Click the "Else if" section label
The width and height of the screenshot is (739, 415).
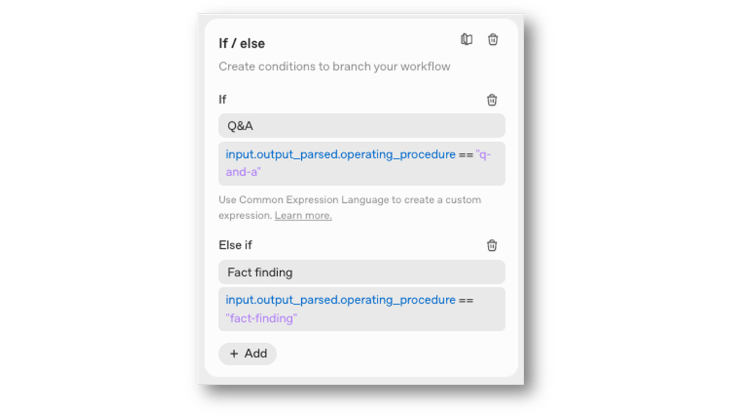[235, 245]
